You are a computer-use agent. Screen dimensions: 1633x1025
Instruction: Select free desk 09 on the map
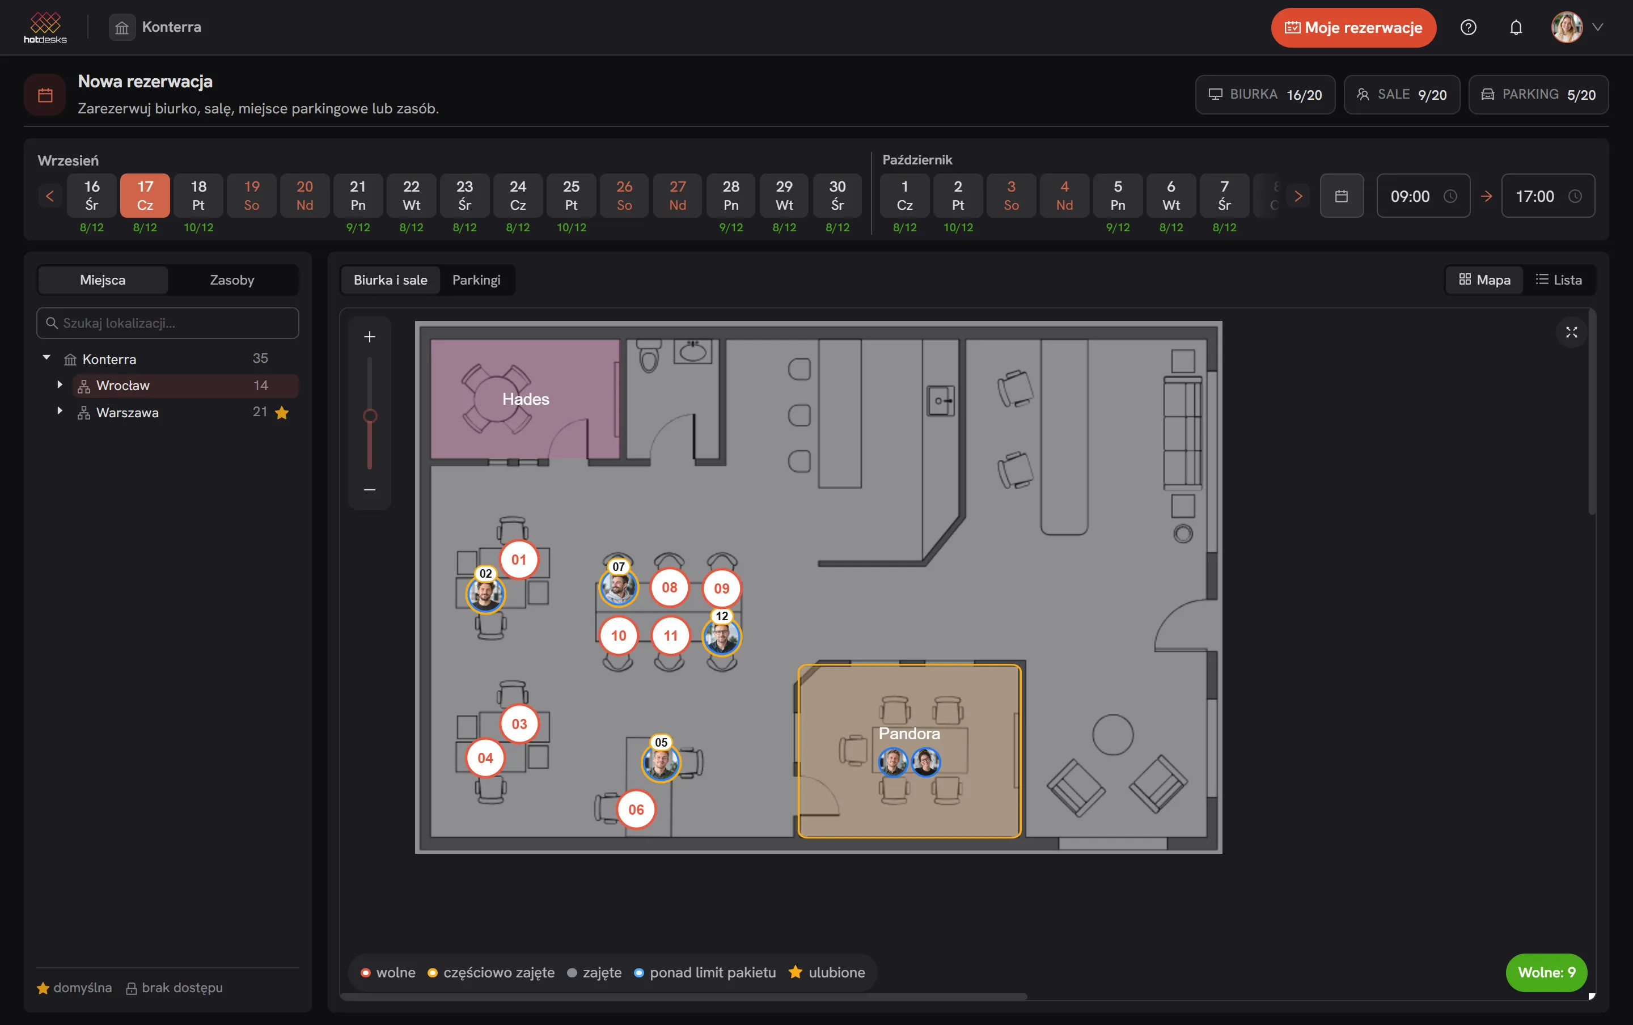[721, 588]
